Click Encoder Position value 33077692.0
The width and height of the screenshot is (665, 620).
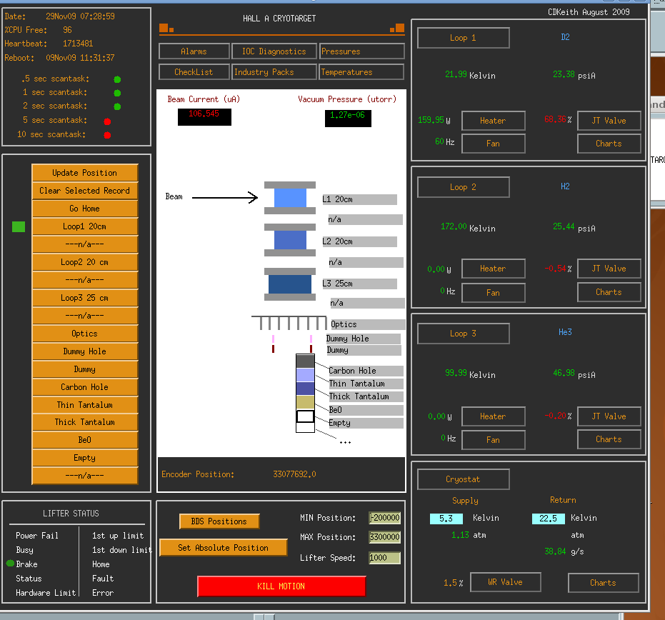pyautogui.click(x=295, y=474)
